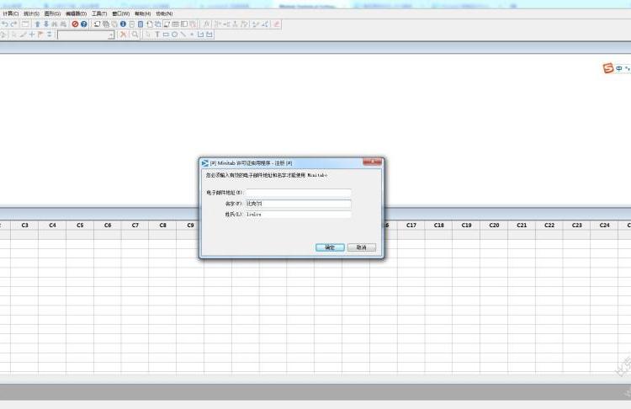Viewport: 631px width, 409px height.
Task: Select column header C23
Action: [x=577, y=226]
